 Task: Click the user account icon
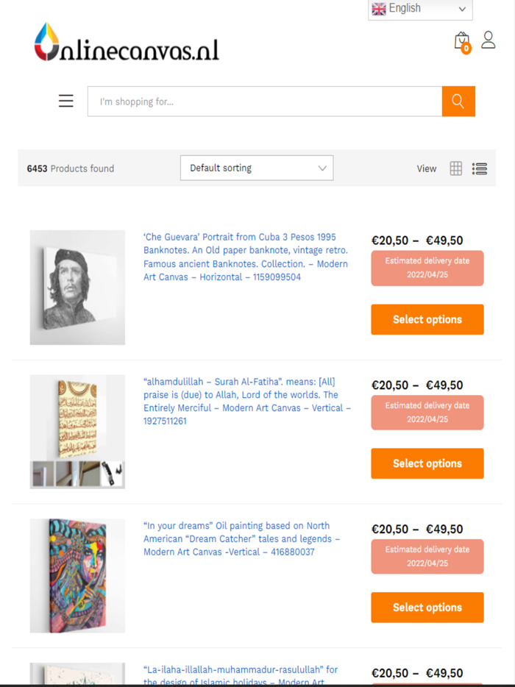coord(489,40)
